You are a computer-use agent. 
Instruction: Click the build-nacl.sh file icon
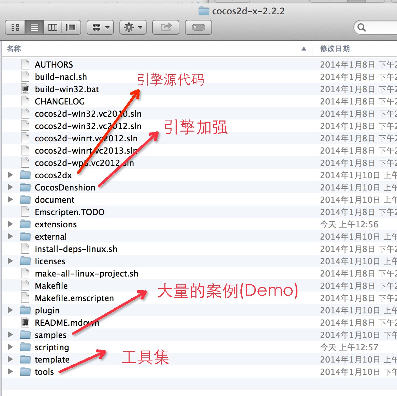25,76
